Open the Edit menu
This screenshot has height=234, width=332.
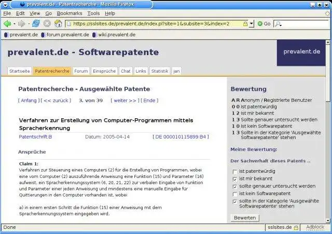click(x=20, y=13)
